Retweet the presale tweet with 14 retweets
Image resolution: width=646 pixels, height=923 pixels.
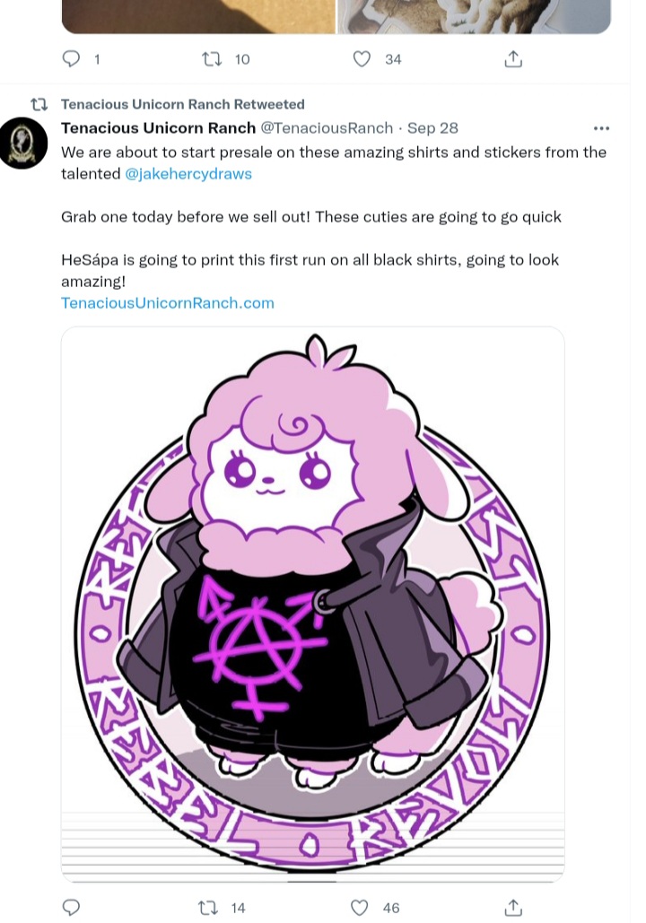tap(208, 908)
